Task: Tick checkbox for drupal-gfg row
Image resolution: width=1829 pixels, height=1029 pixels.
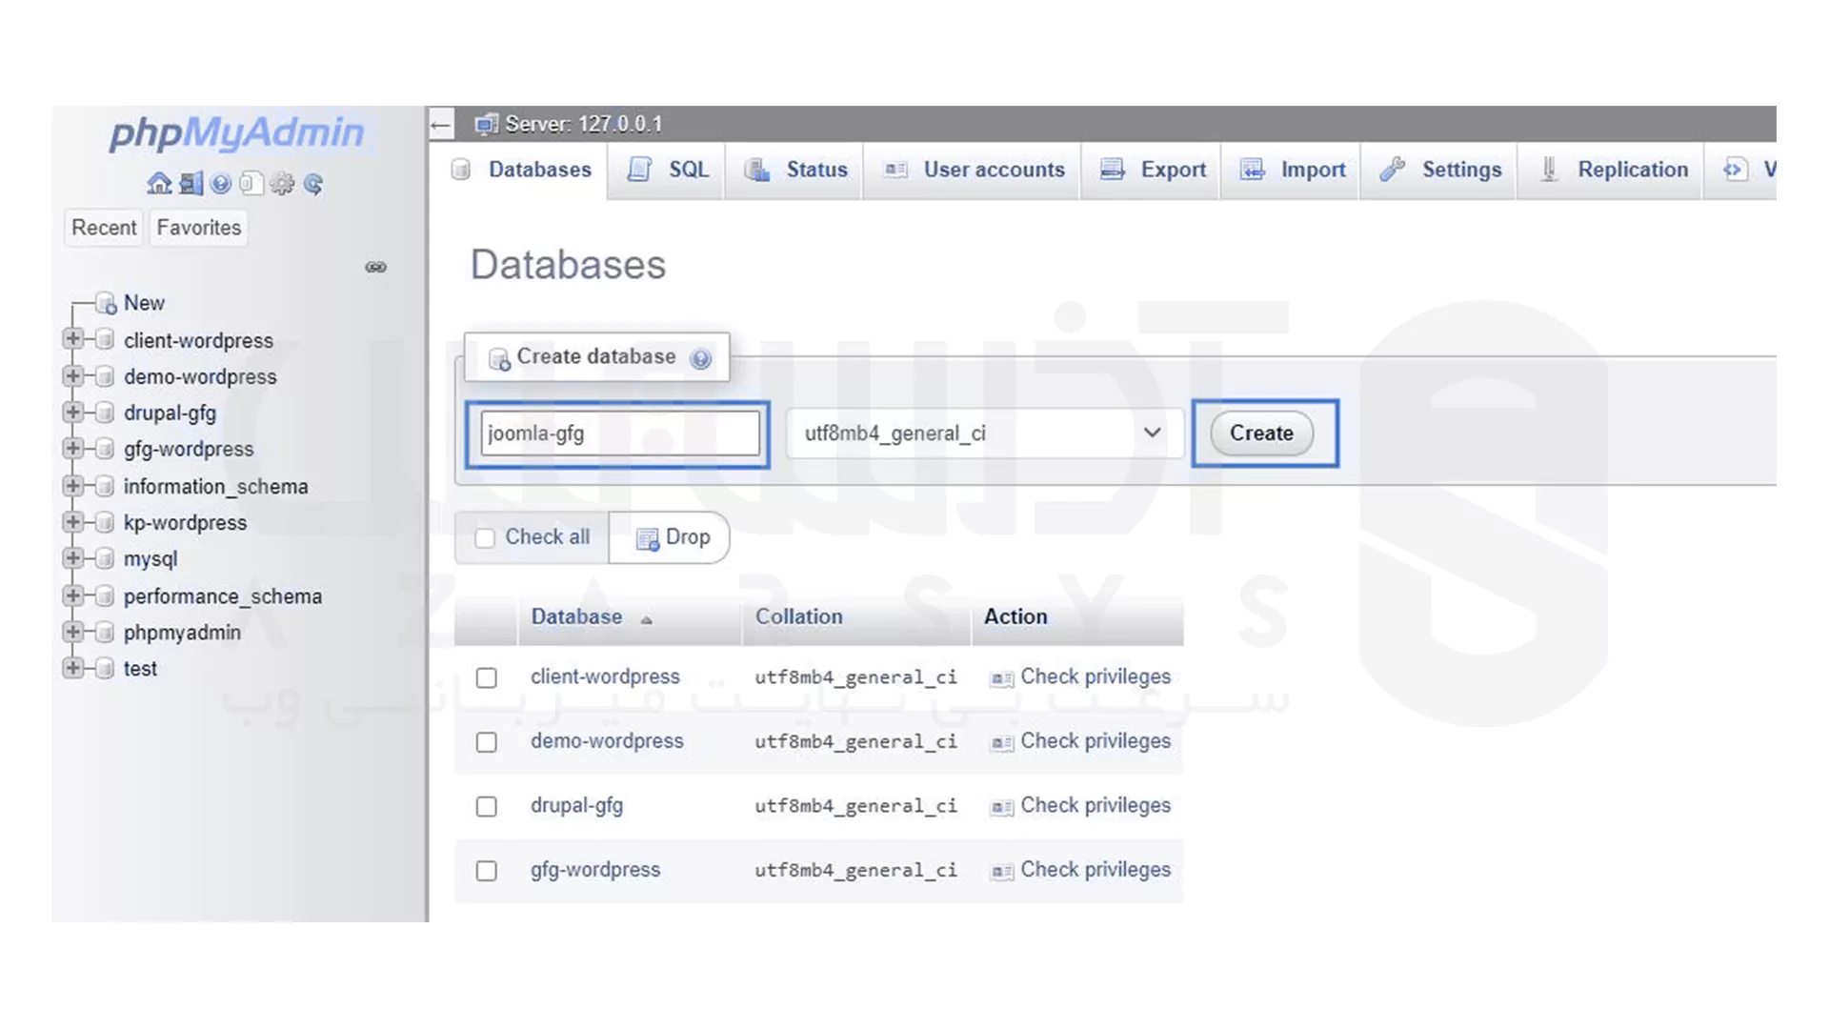Action: [487, 806]
